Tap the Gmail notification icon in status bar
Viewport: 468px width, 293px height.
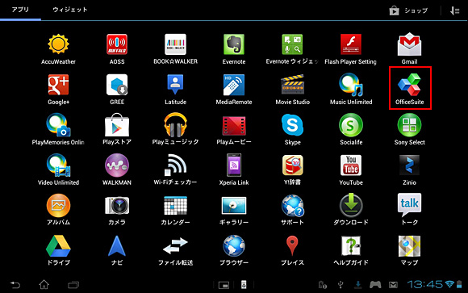(x=394, y=285)
